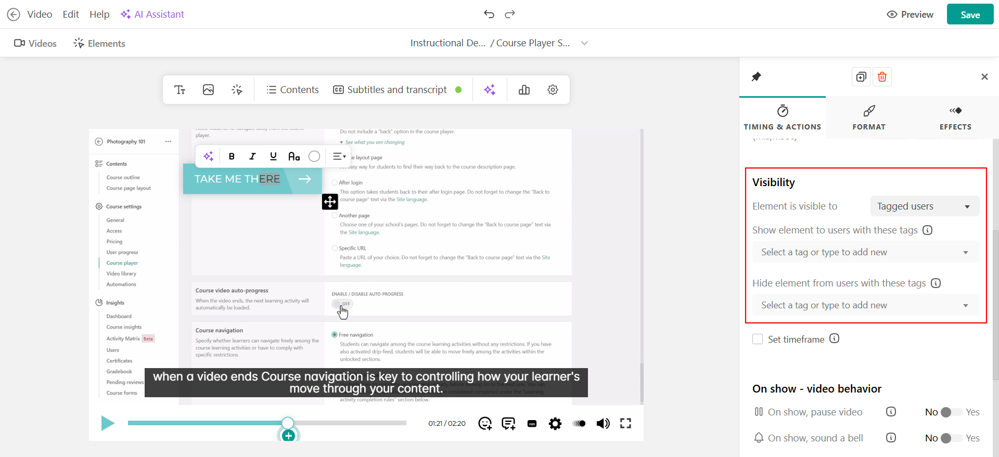Play the video

tap(108, 423)
